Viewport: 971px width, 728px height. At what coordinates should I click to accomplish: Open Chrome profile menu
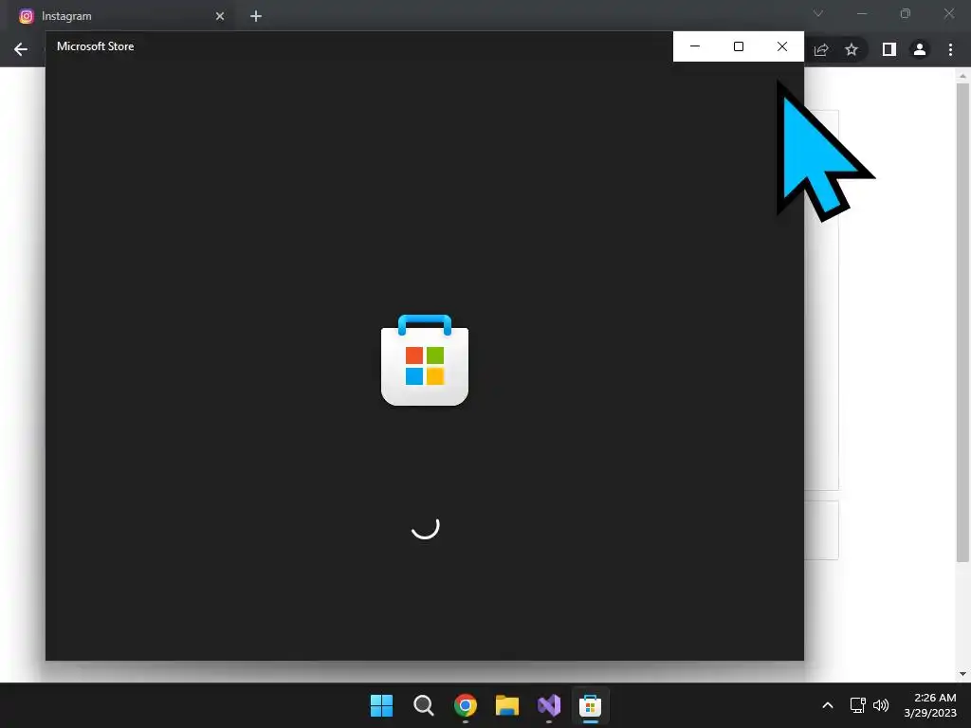pos(920,49)
